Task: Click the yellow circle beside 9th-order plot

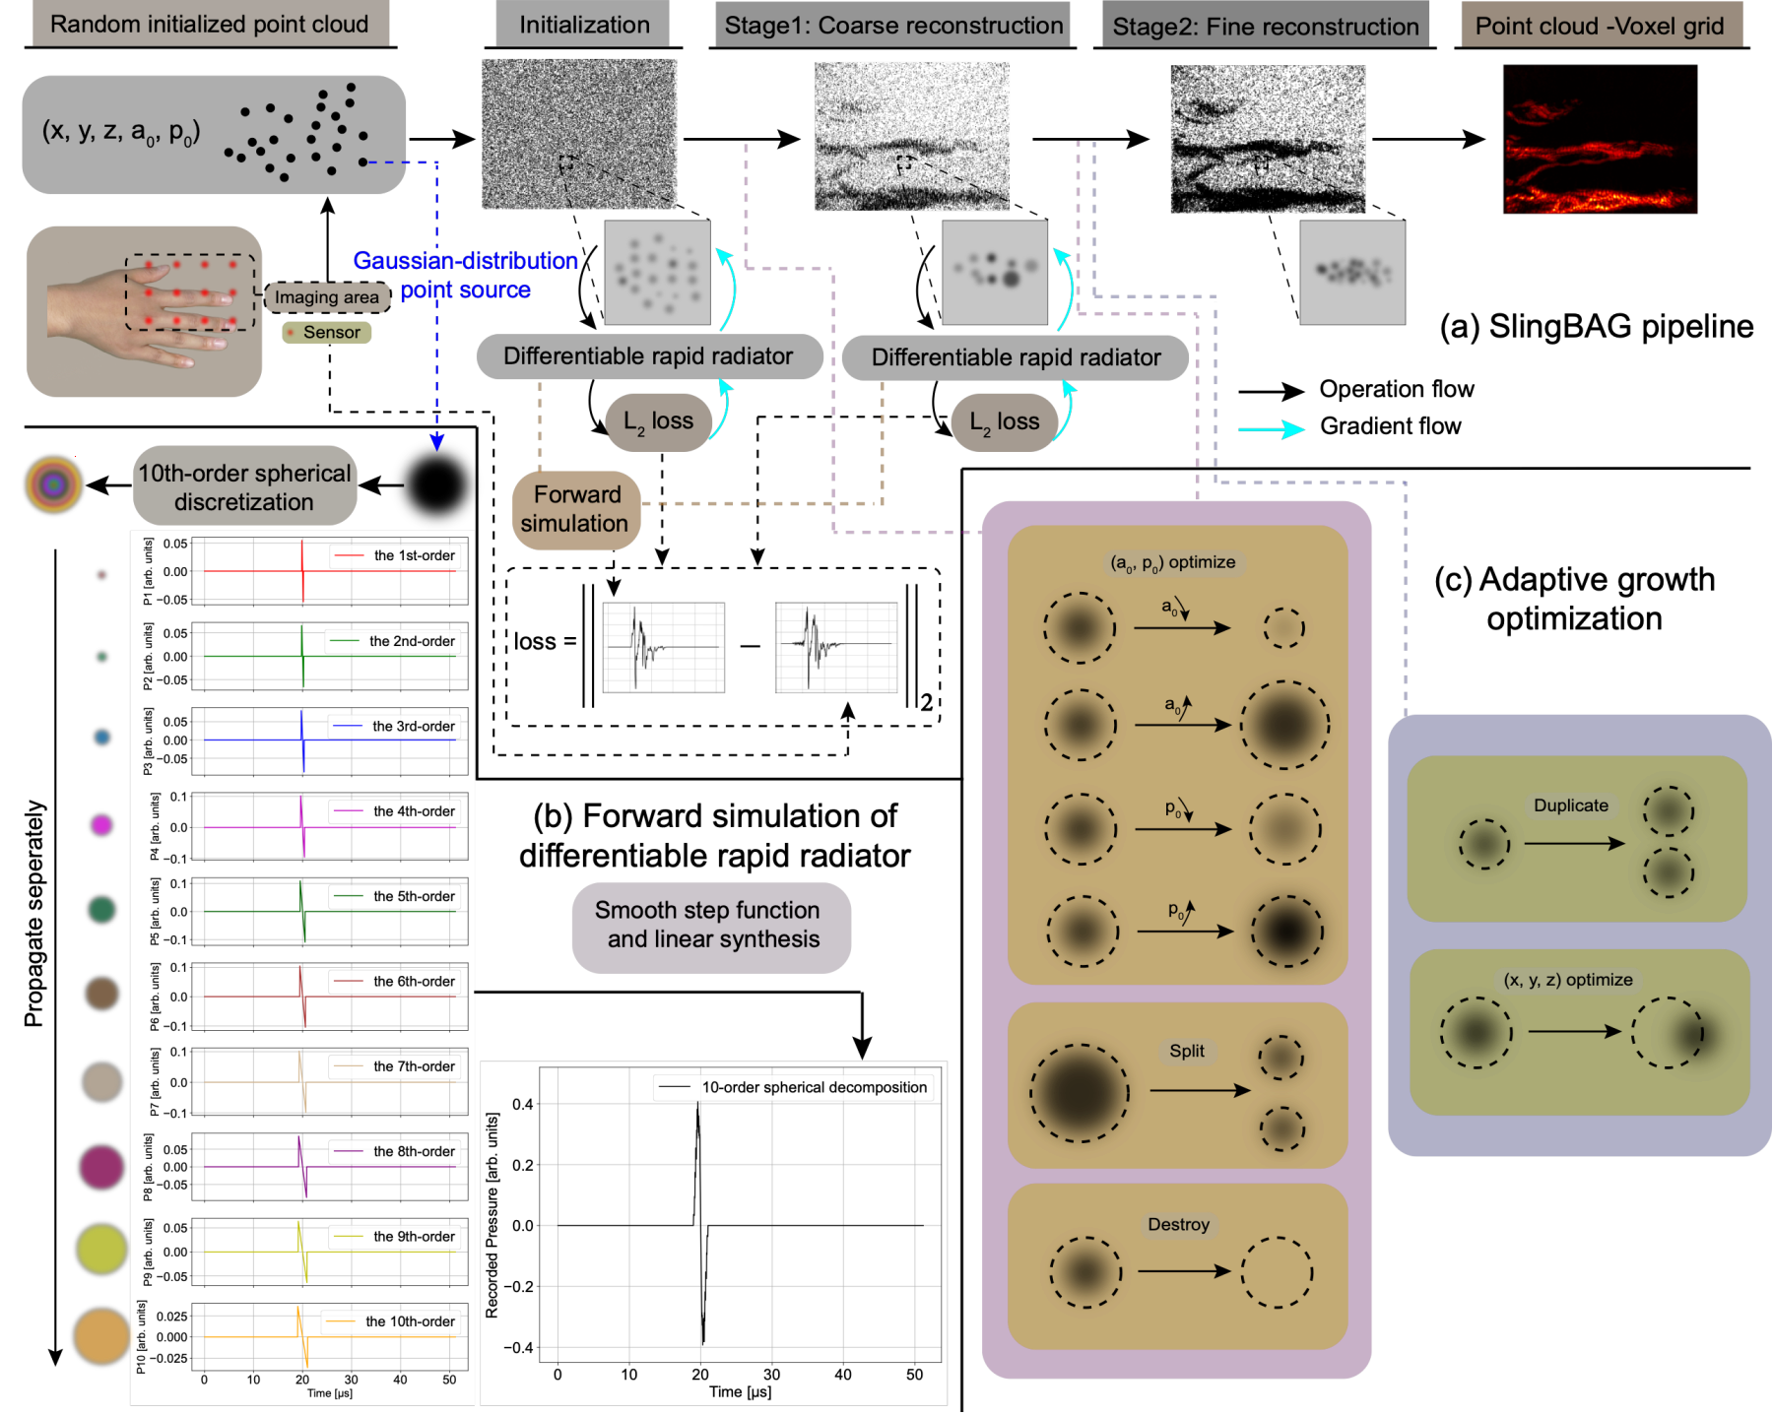Action: point(101,1250)
